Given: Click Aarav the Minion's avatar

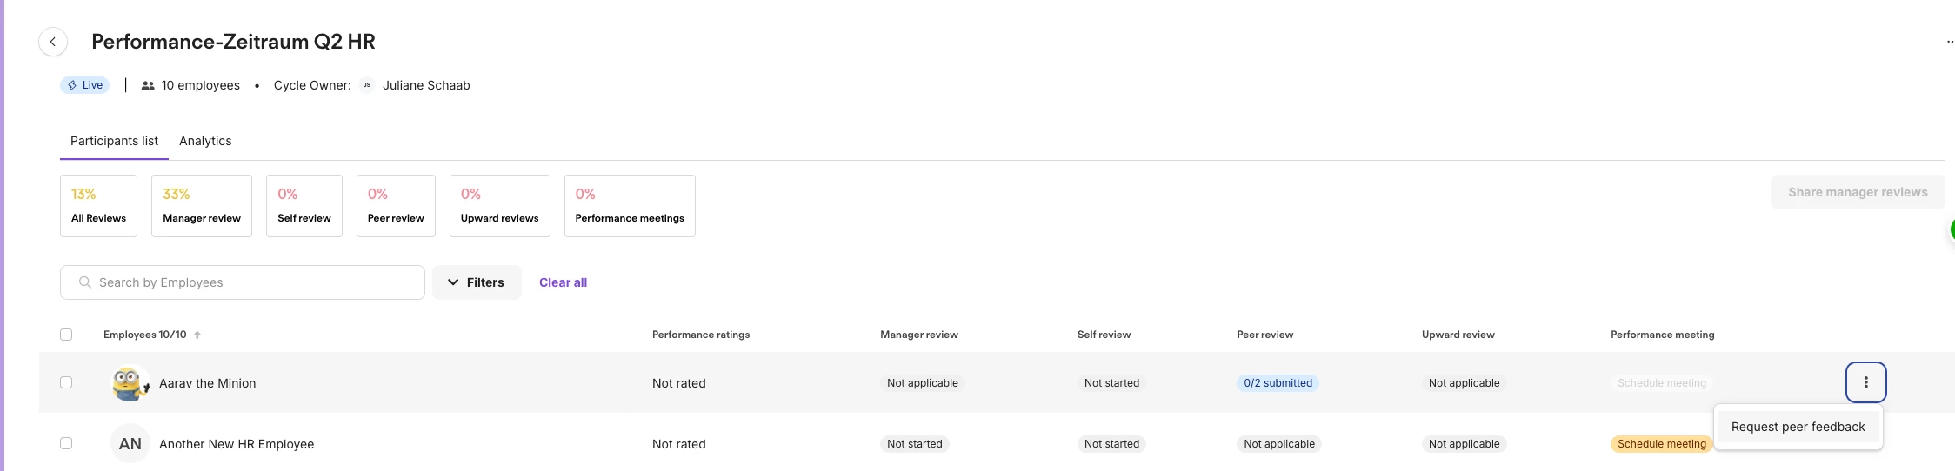Looking at the screenshot, I should coord(130,383).
